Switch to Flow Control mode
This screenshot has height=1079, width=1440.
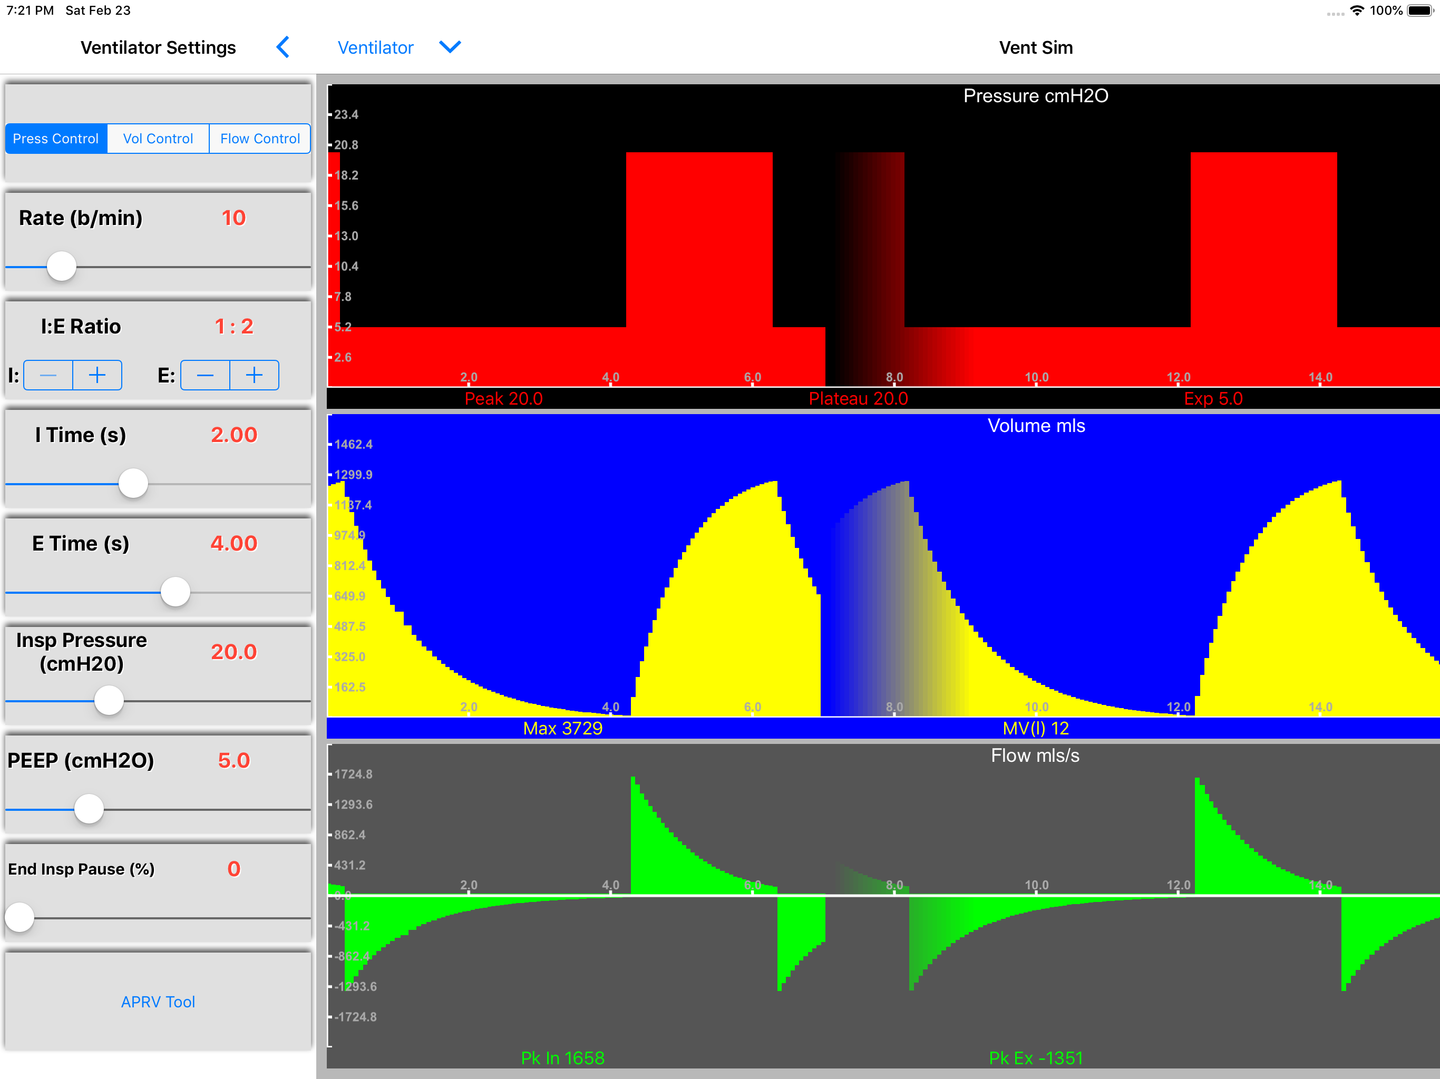click(x=260, y=139)
